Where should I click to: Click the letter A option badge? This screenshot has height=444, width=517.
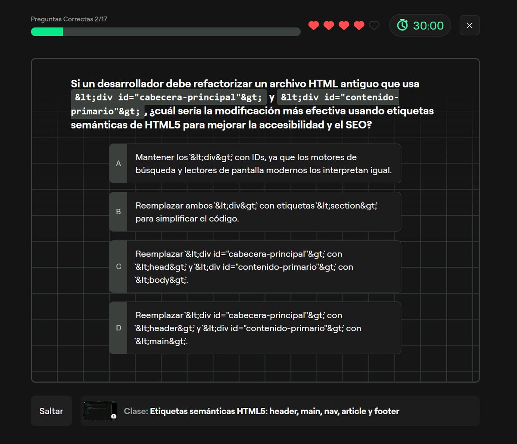point(118,163)
